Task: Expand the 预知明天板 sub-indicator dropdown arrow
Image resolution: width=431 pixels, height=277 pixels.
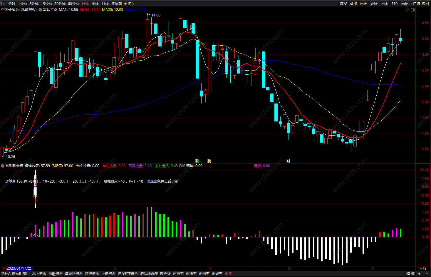Action: coord(3,166)
